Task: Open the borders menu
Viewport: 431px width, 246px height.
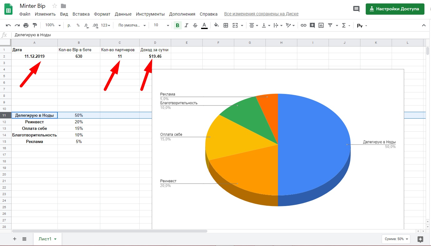Action: point(226,25)
